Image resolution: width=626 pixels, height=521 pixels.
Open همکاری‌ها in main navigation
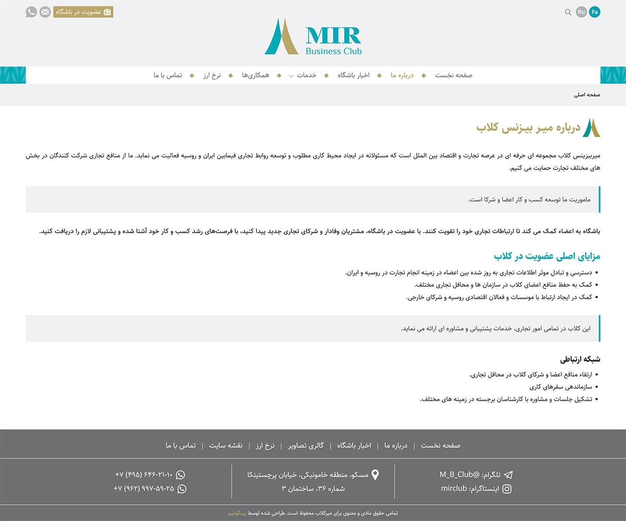tap(255, 75)
